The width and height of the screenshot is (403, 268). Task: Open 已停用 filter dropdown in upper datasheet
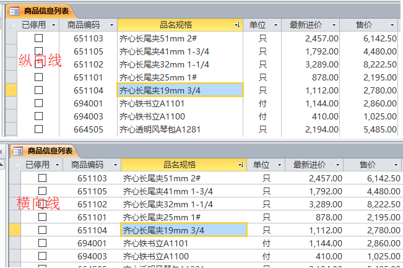point(53,25)
